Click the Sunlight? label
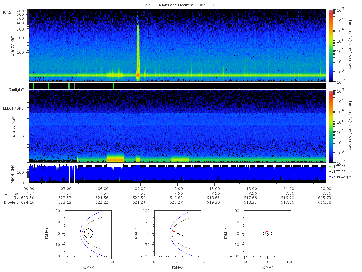 [16, 90]
